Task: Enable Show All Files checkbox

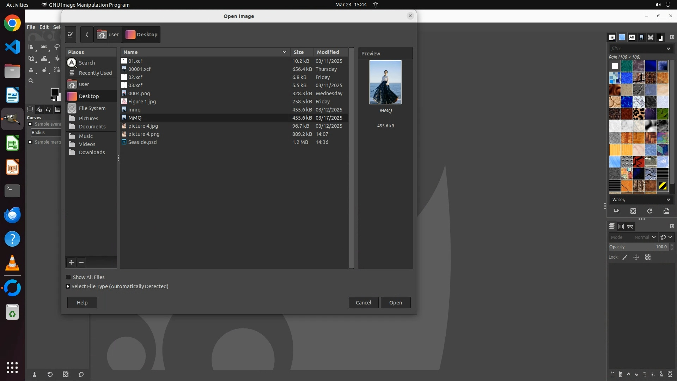Action: point(68,277)
